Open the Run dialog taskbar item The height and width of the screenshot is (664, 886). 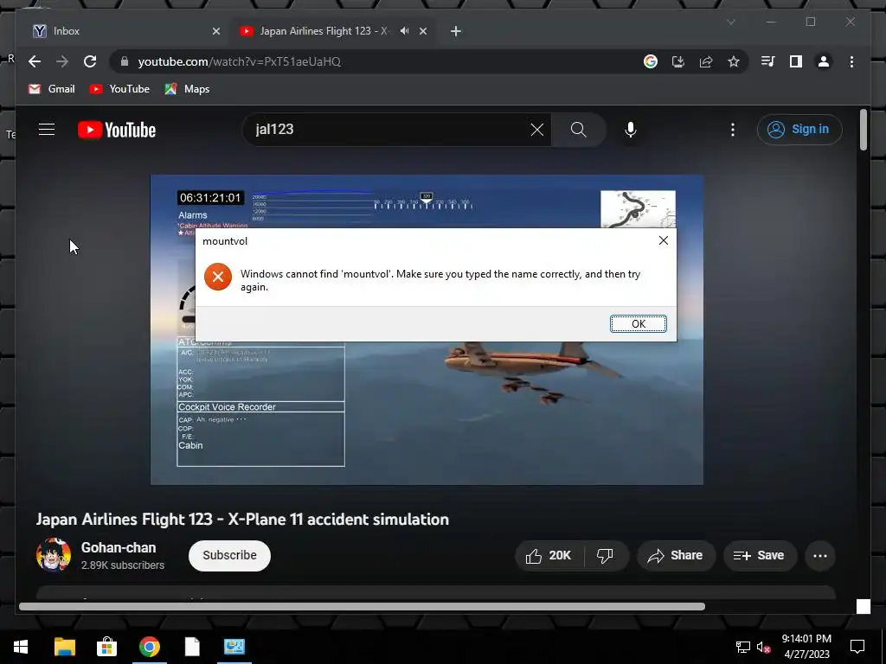tap(234, 647)
